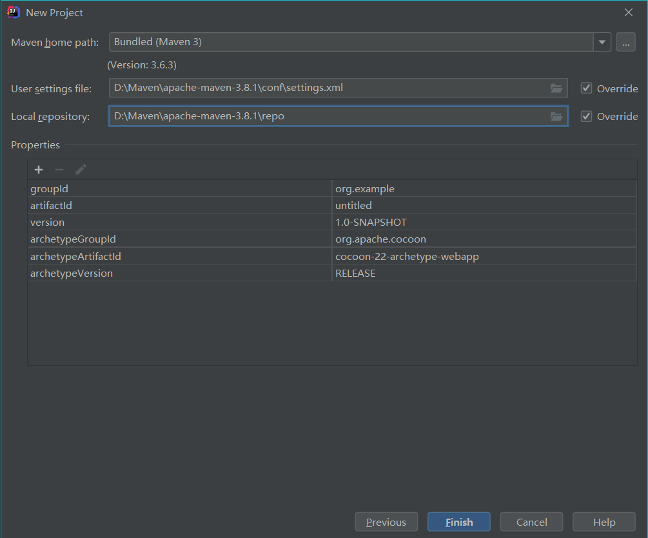Toggle Override for User settings file
648x538 pixels.
[x=586, y=88]
